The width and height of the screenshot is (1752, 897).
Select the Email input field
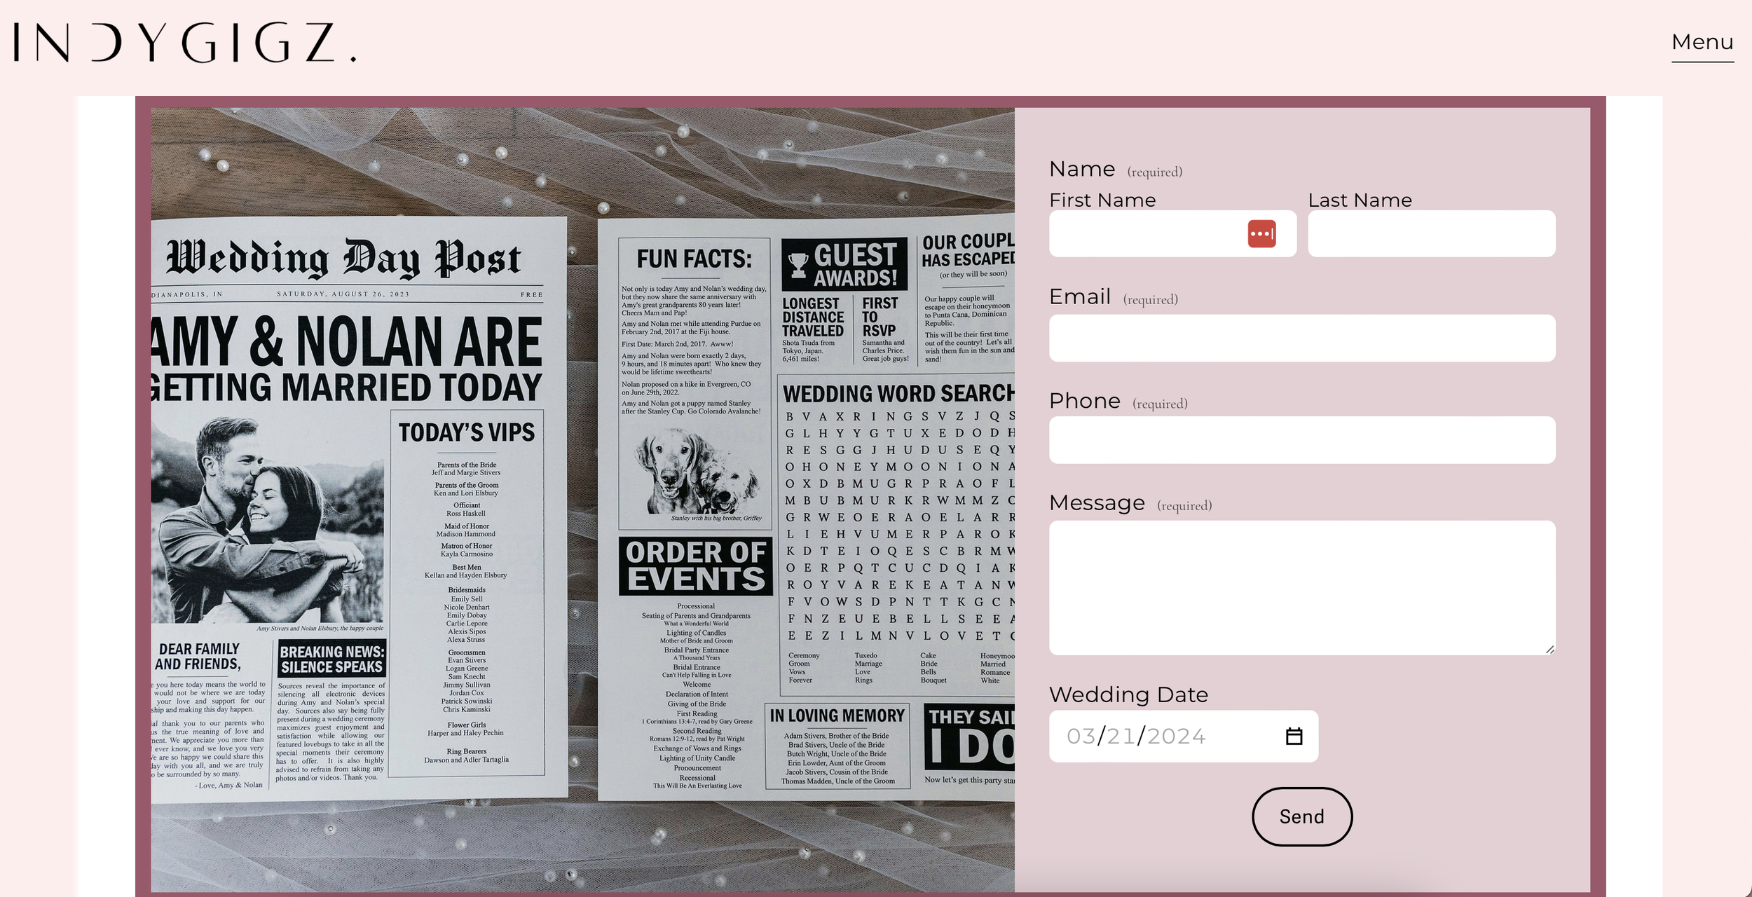tap(1301, 338)
